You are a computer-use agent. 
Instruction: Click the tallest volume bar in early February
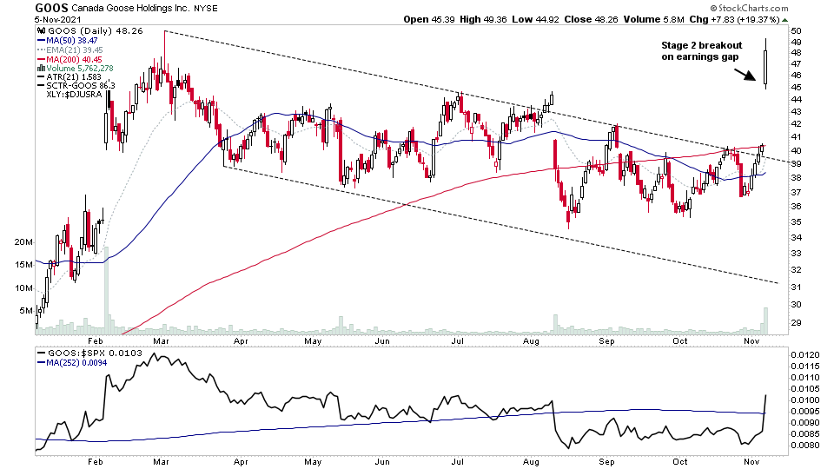click(106, 291)
